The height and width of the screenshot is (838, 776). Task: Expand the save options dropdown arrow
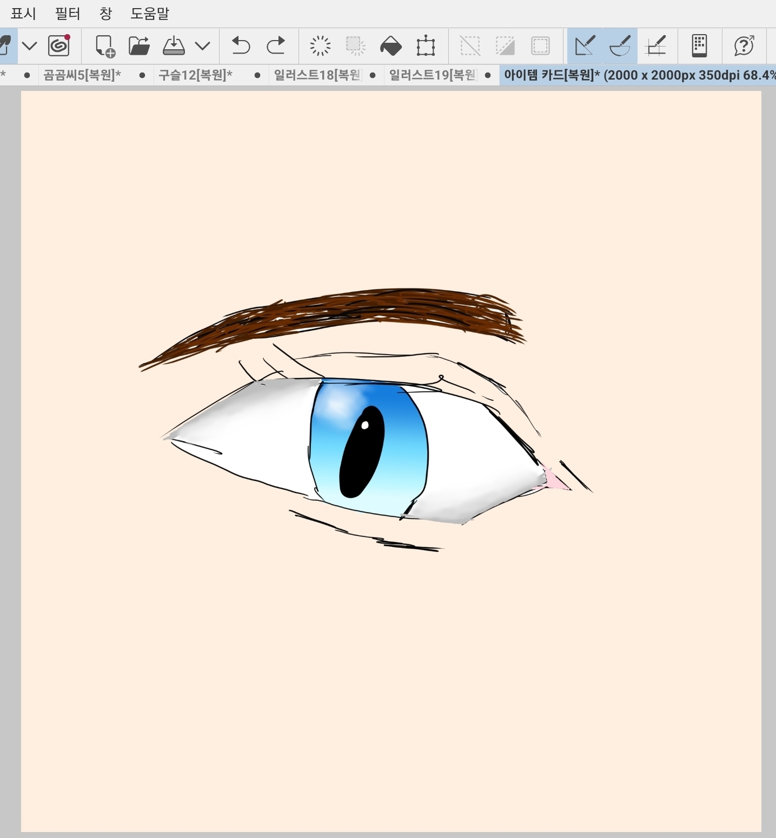point(202,46)
